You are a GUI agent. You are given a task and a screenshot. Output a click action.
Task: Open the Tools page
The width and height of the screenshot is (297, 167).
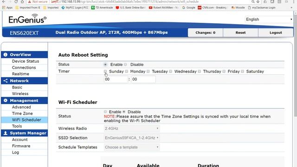[17, 126]
